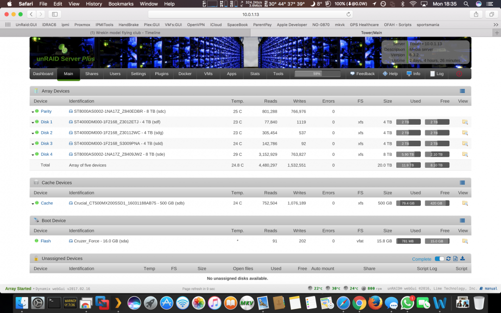This screenshot has width=501, height=313.
Task: Click Log button in navbar
Action: [437, 74]
